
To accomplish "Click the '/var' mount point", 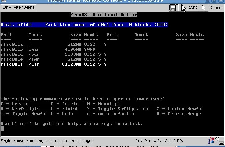I will pos(34,54).
